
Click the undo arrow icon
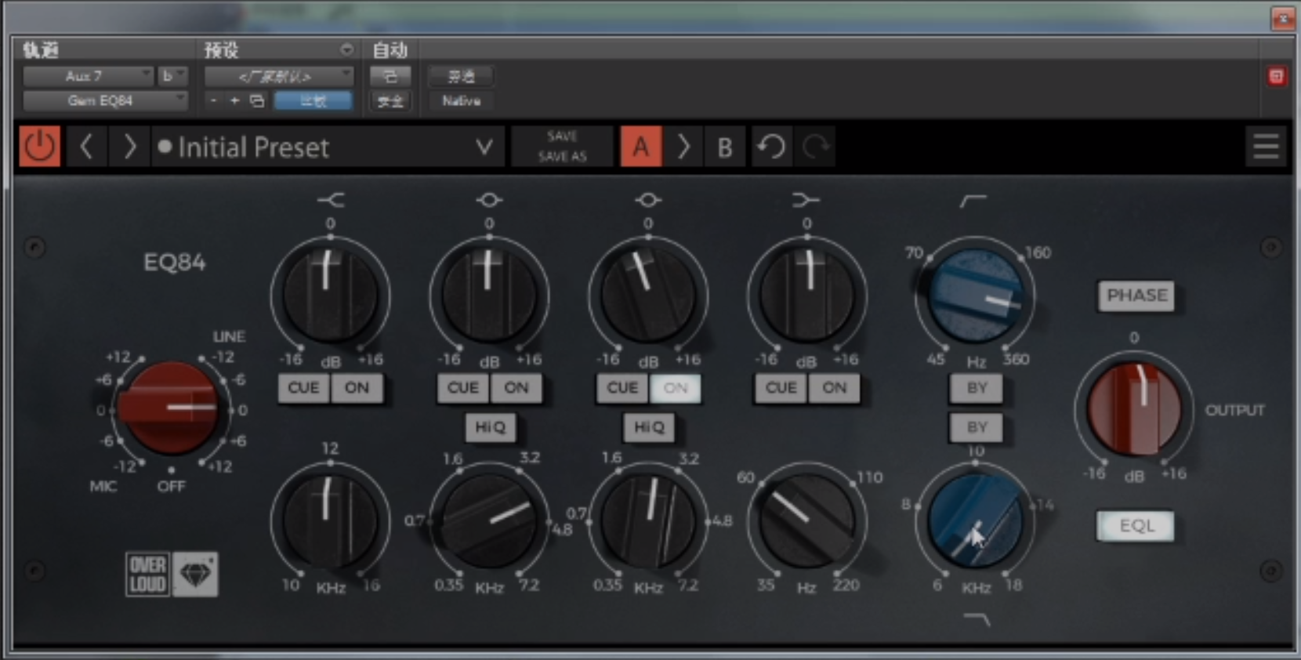click(x=771, y=147)
